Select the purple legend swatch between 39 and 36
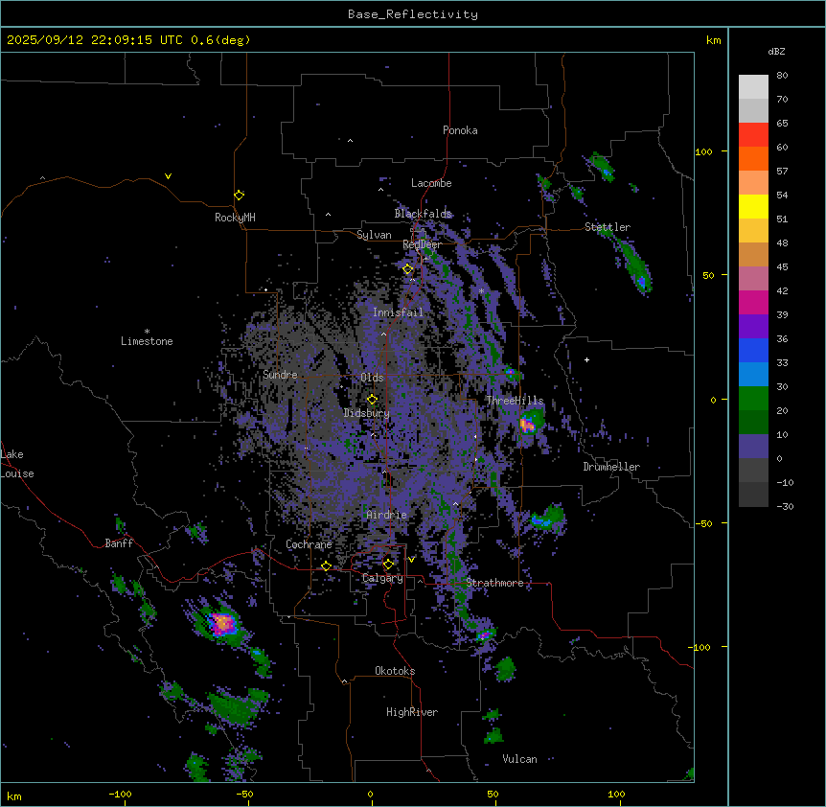The height and width of the screenshot is (807, 826). coord(753,327)
